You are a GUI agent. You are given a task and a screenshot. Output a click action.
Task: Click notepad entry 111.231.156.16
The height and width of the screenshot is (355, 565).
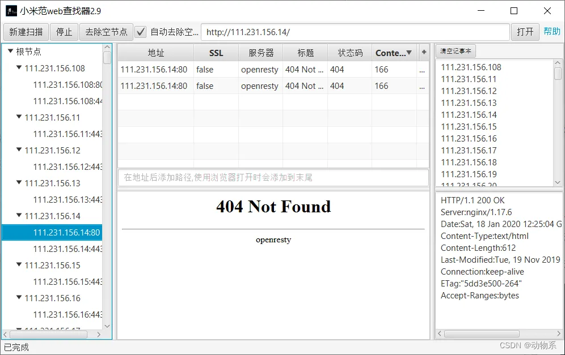pyautogui.click(x=469, y=139)
